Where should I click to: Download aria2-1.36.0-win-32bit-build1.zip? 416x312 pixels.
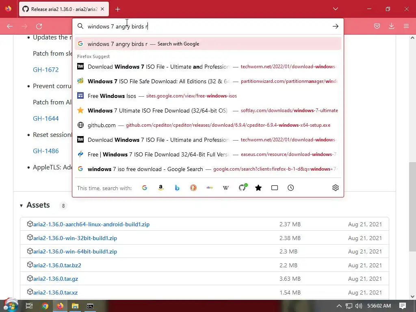(x=75, y=238)
